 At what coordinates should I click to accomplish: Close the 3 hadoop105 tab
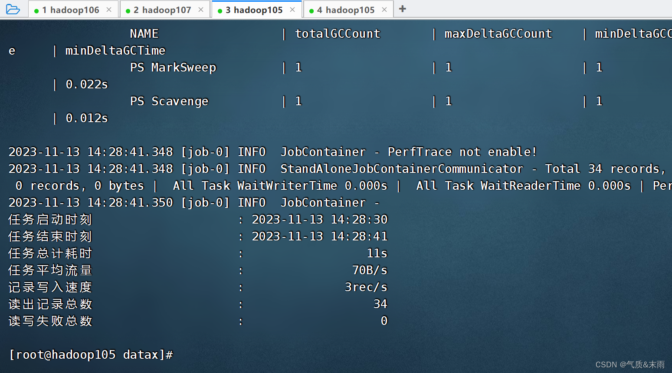[x=292, y=10]
